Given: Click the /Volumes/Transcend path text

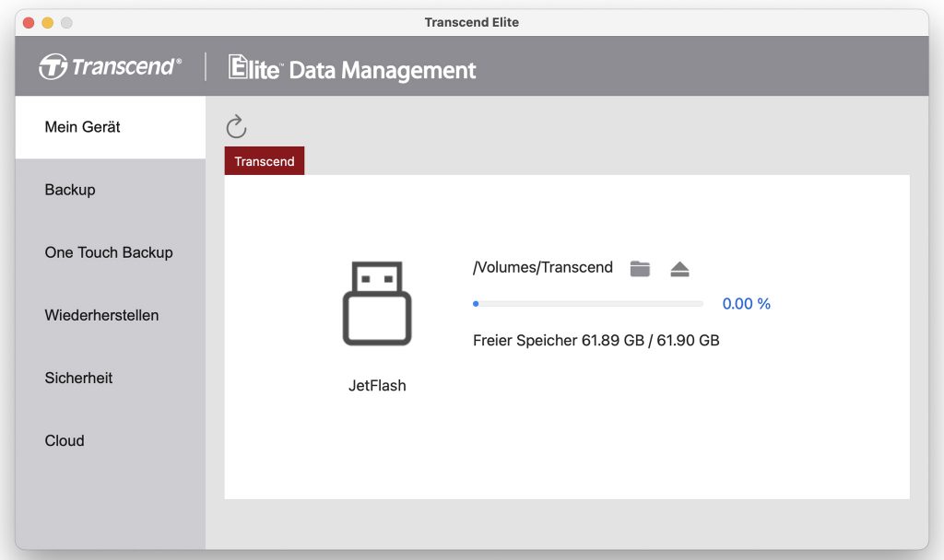Looking at the screenshot, I should (542, 268).
